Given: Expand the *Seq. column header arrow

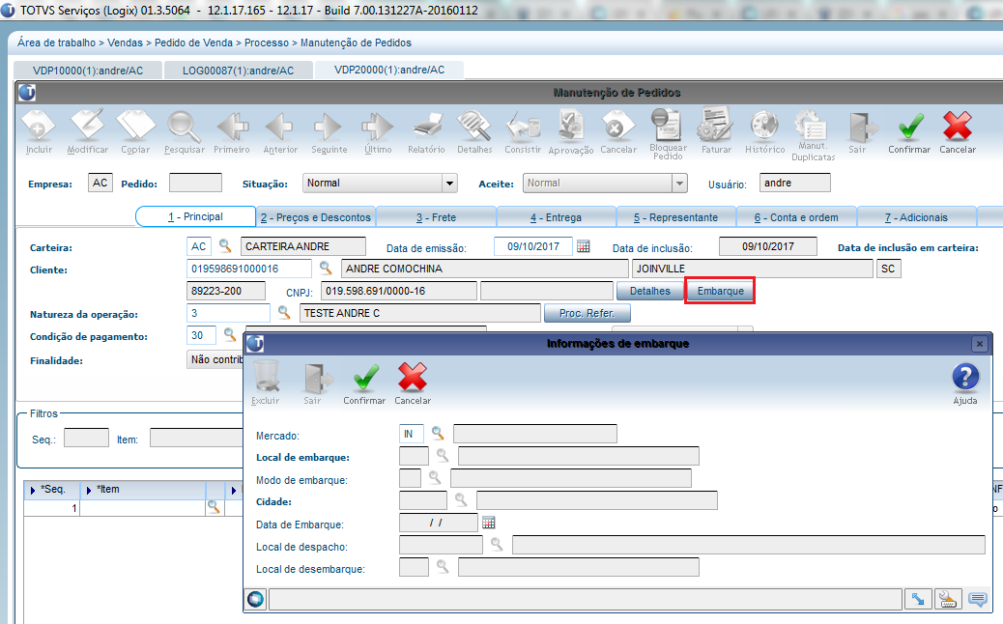Looking at the screenshot, I should [33, 490].
